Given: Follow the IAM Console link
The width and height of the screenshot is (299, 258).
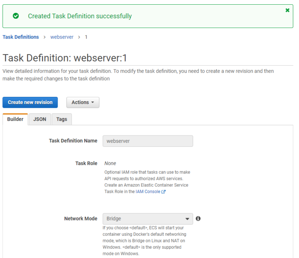Looking at the screenshot, I should [148, 192].
